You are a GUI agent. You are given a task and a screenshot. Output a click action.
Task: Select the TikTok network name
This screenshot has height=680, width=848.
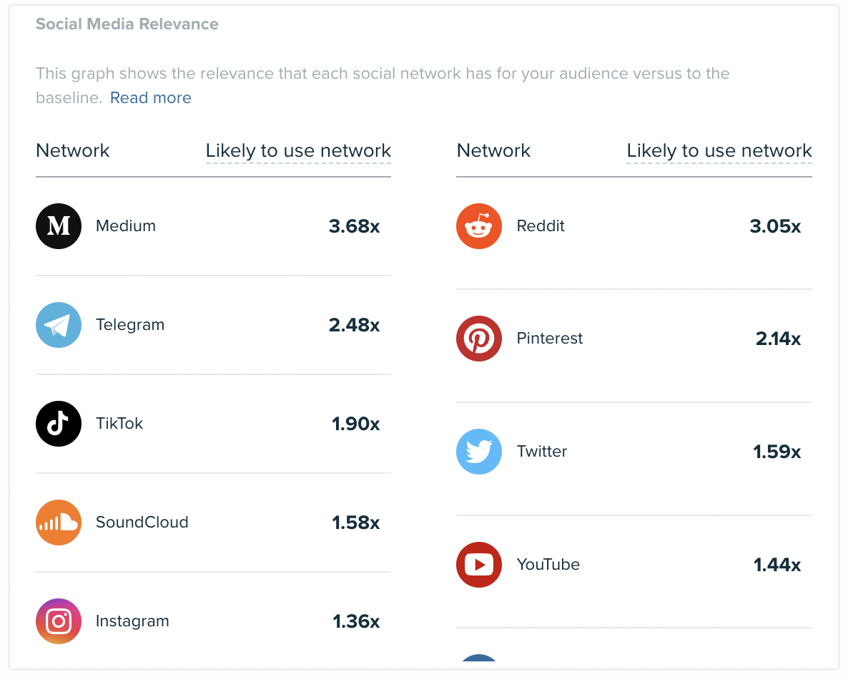119,423
